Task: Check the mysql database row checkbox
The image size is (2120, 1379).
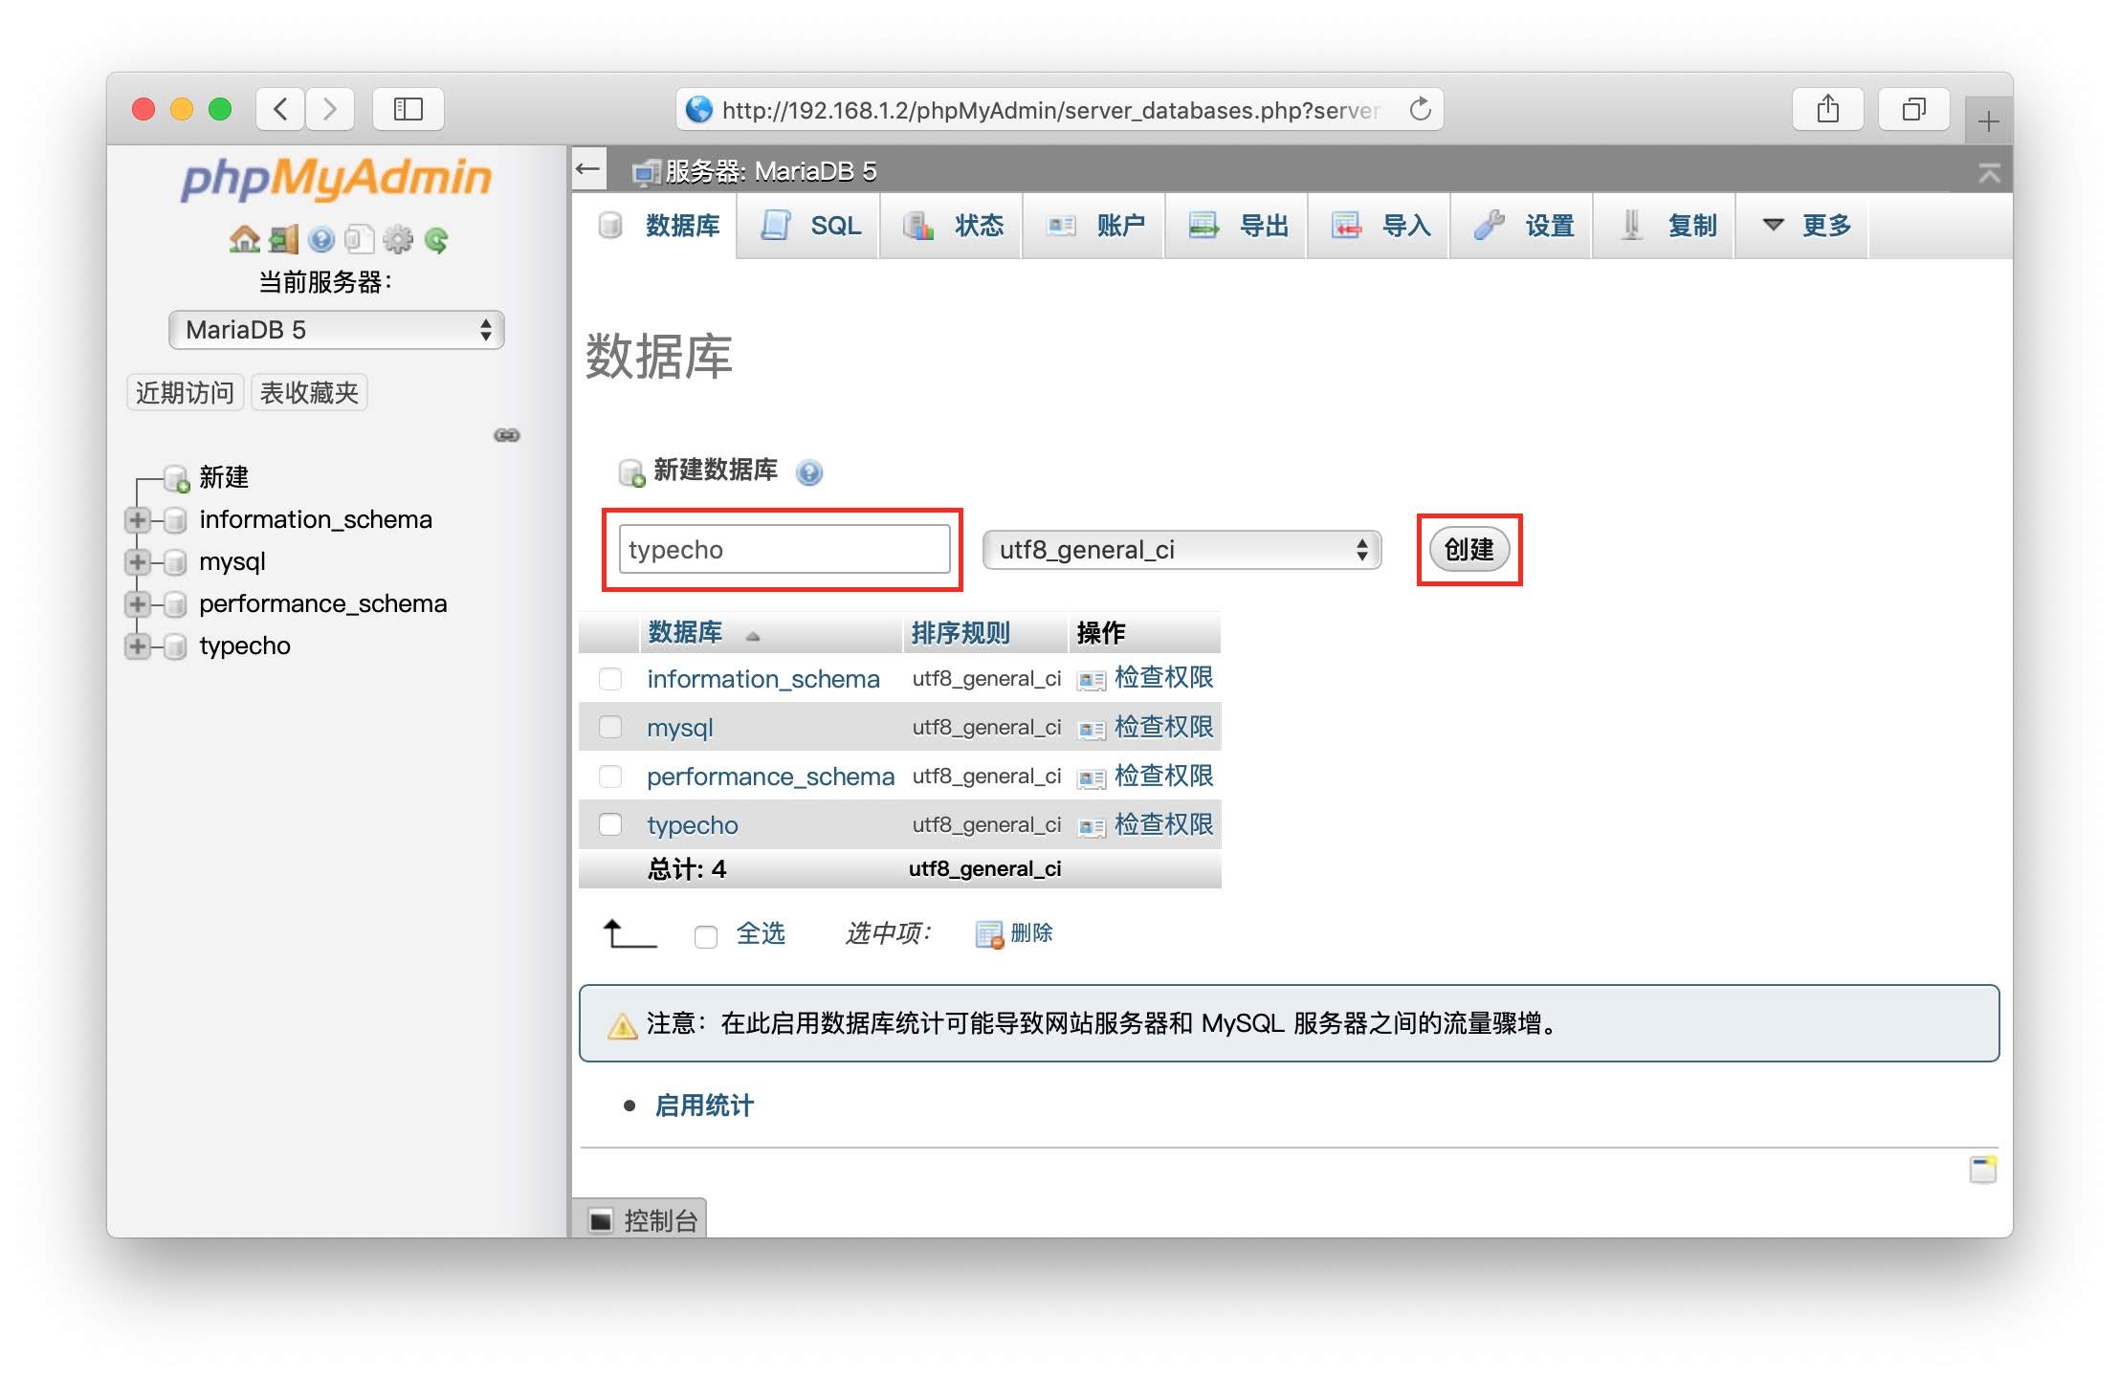Action: [x=610, y=727]
